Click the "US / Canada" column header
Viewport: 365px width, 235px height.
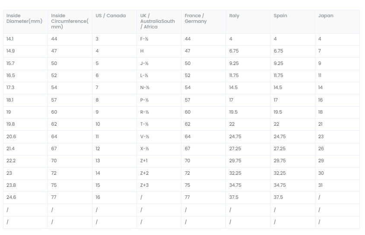(x=111, y=16)
